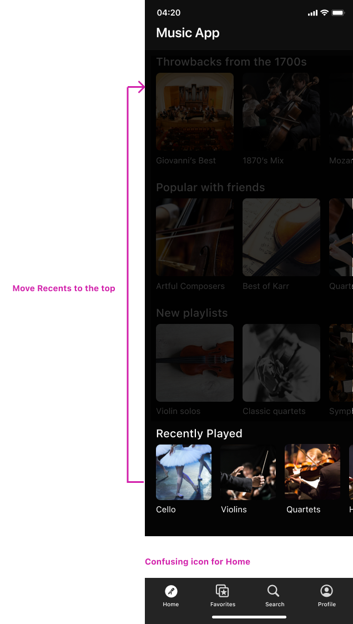Open Artful Composers playlist cover
This screenshot has width=353, height=624.
[x=195, y=237]
